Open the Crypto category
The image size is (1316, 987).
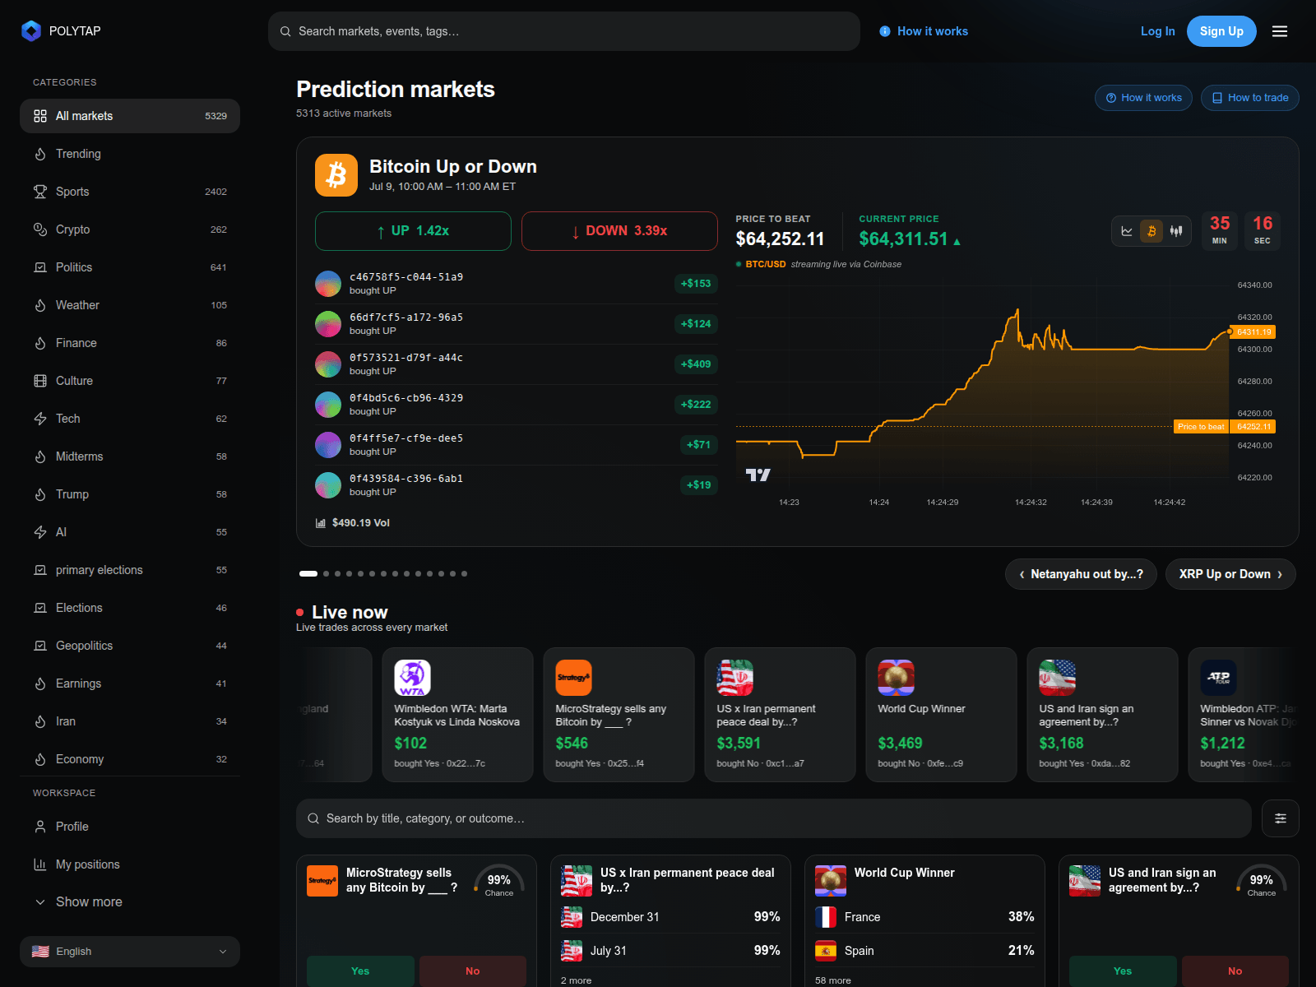click(130, 229)
